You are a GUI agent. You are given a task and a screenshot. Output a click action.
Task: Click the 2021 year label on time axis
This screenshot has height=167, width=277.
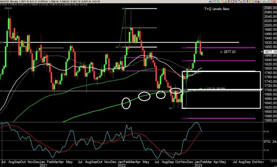pyautogui.click(x=43, y=165)
